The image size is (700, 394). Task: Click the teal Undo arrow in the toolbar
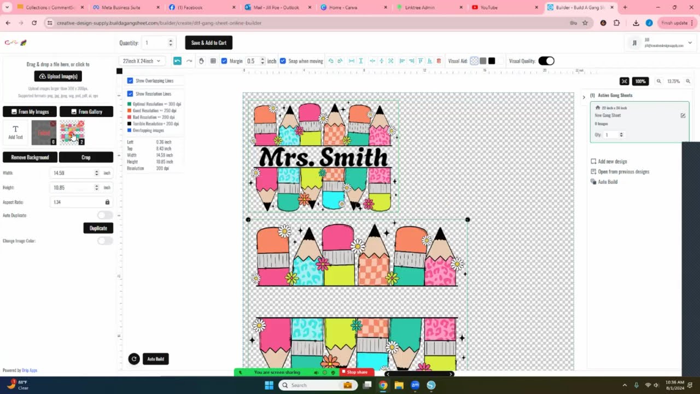tap(177, 61)
